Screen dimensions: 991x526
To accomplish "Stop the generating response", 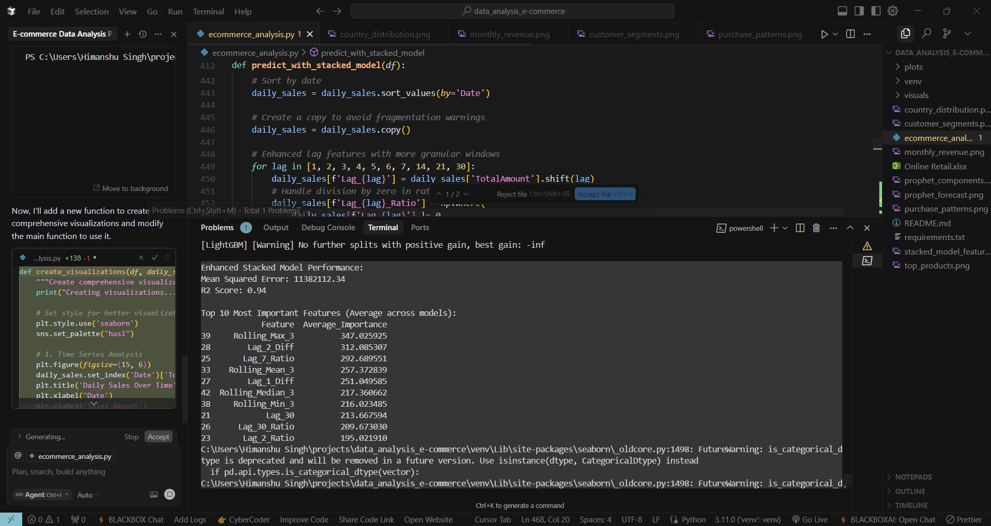I will click(x=131, y=437).
